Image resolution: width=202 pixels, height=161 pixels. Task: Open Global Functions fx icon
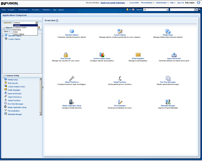point(120,78)
